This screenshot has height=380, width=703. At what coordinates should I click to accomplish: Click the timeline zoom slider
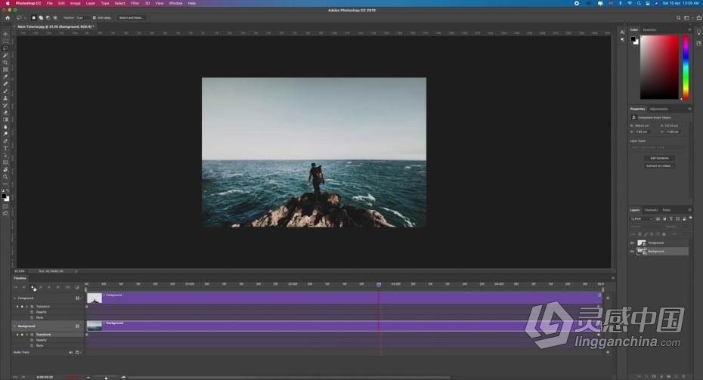(107, 377)
